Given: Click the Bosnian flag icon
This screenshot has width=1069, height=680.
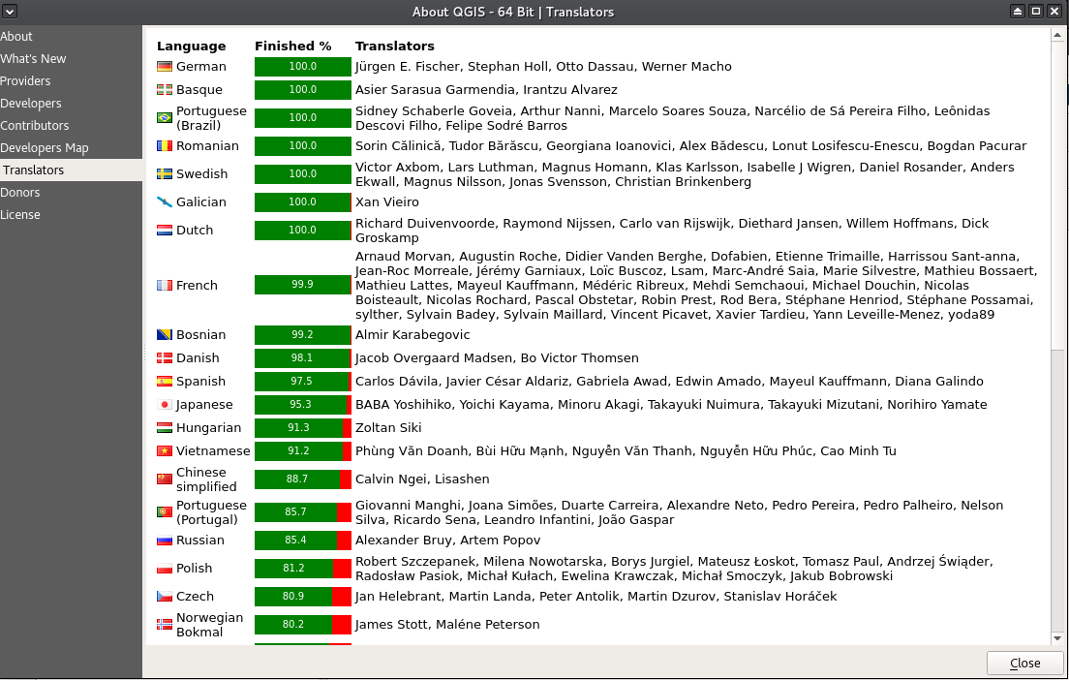Looking at the screenshot, I should click(165, 335).
